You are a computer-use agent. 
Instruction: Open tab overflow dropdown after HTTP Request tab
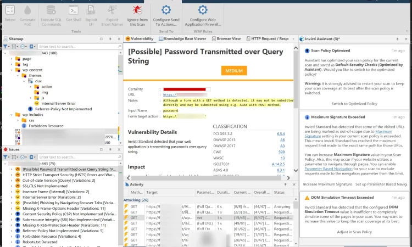[293, 39]
